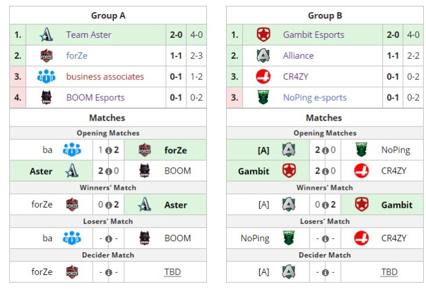Click the Gambit Esports red star logo in standings

(x=263, y=35)
